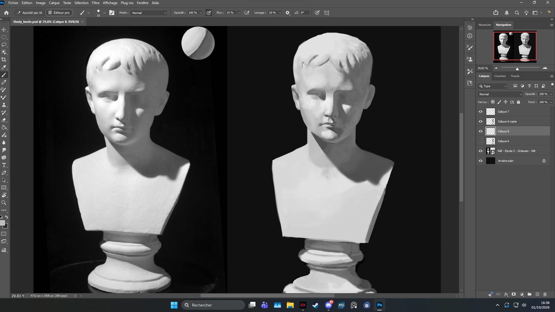This screenshot has width=555, height=312.
Task: Click the Navigation zoom slider handle
Action: pyautogui.click(x=517, y=68)
